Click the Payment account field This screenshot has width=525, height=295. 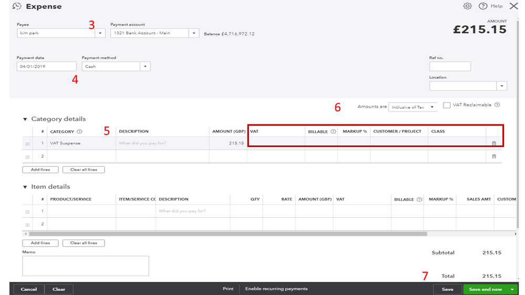pos(150,33)
